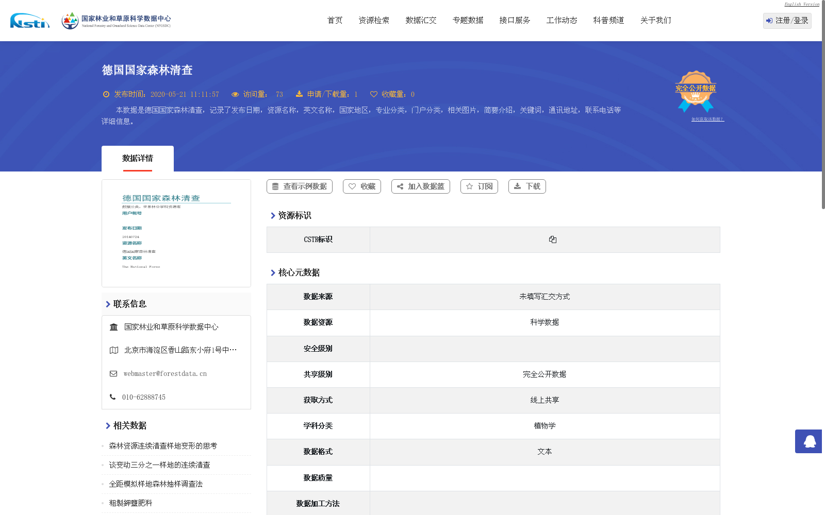825x515 pixels.
Task: Click the clock icon beside 发布时间
Action: (x=106, y=94)
